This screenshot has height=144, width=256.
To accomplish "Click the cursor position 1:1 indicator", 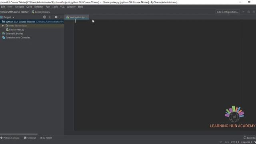I will click(x=221, y=142).
